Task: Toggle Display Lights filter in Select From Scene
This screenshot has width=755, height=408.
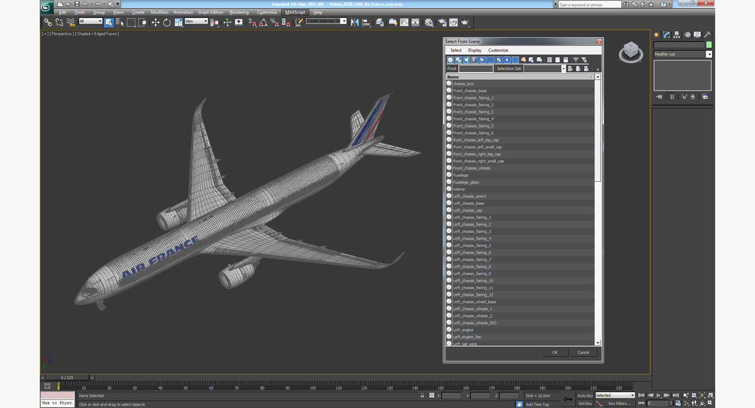Action: point(466,60)
